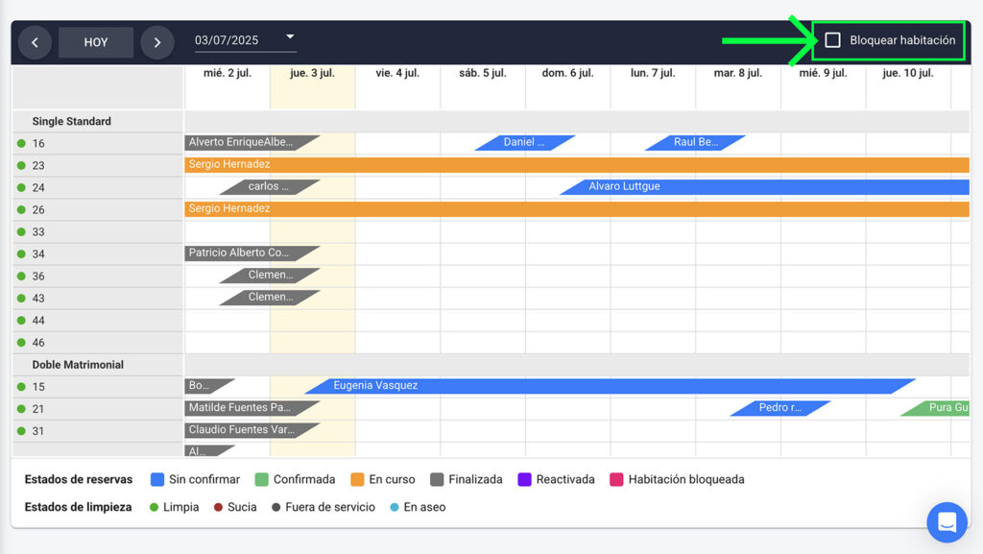Select the jue. 3 jul. column header
Image resolution: width=983 pixels, height=554 pixels.
pos(312,73)
